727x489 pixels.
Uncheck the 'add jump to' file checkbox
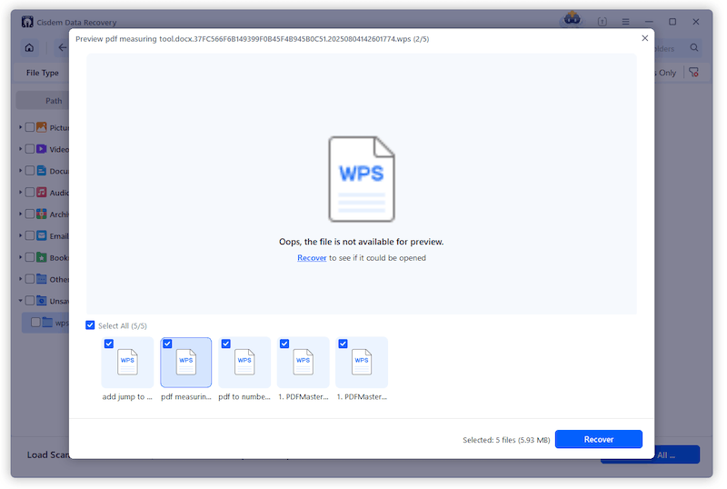pyautogui.click(x=109, y=344)
